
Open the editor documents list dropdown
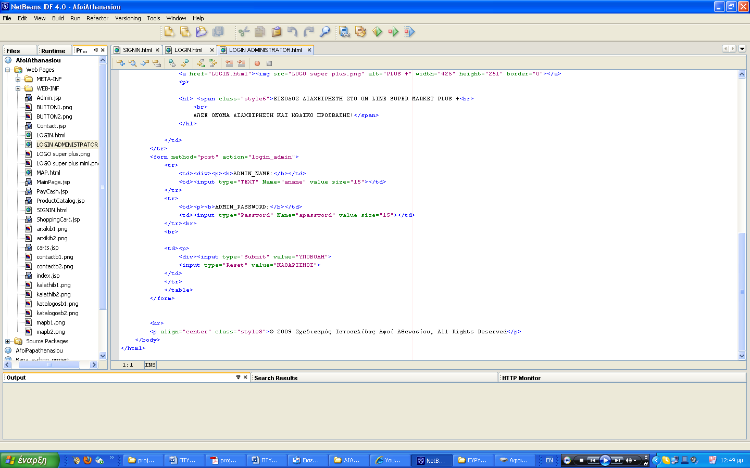(x=742, y=49)
